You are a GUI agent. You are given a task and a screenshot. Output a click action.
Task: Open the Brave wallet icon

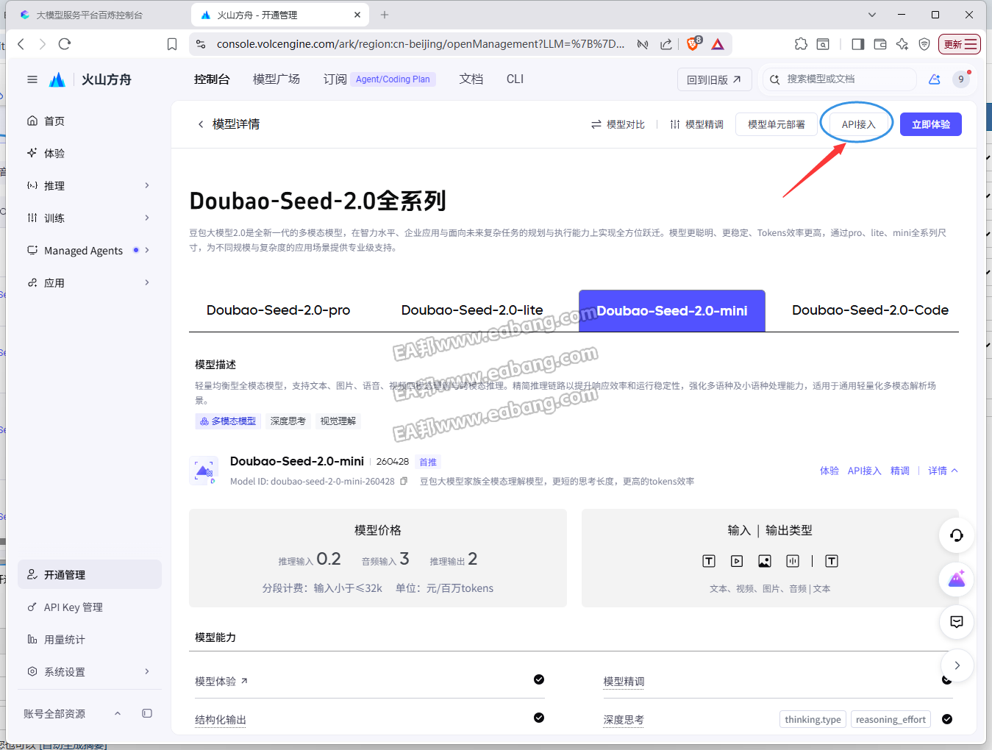point(880,44)
